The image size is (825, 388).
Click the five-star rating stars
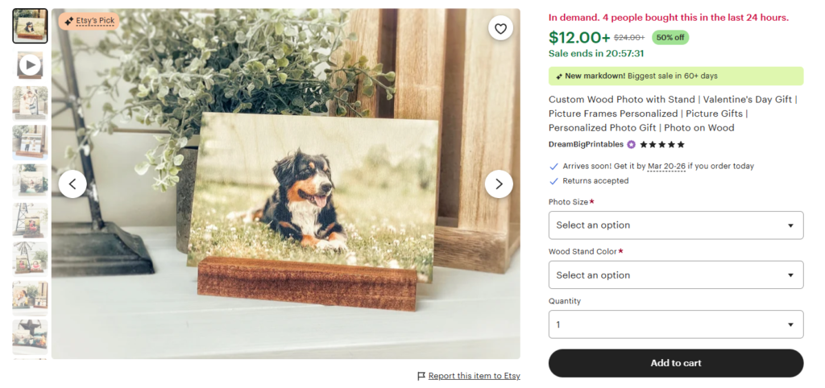662,145
